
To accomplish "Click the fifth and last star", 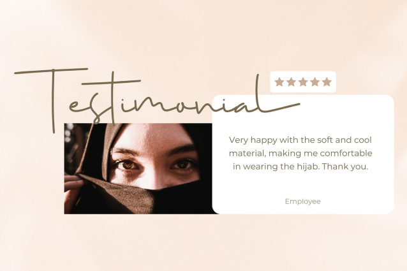I will [x=327, y=82].
